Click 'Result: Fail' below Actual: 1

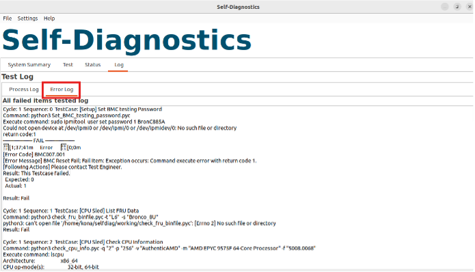(x=16, y=198)
